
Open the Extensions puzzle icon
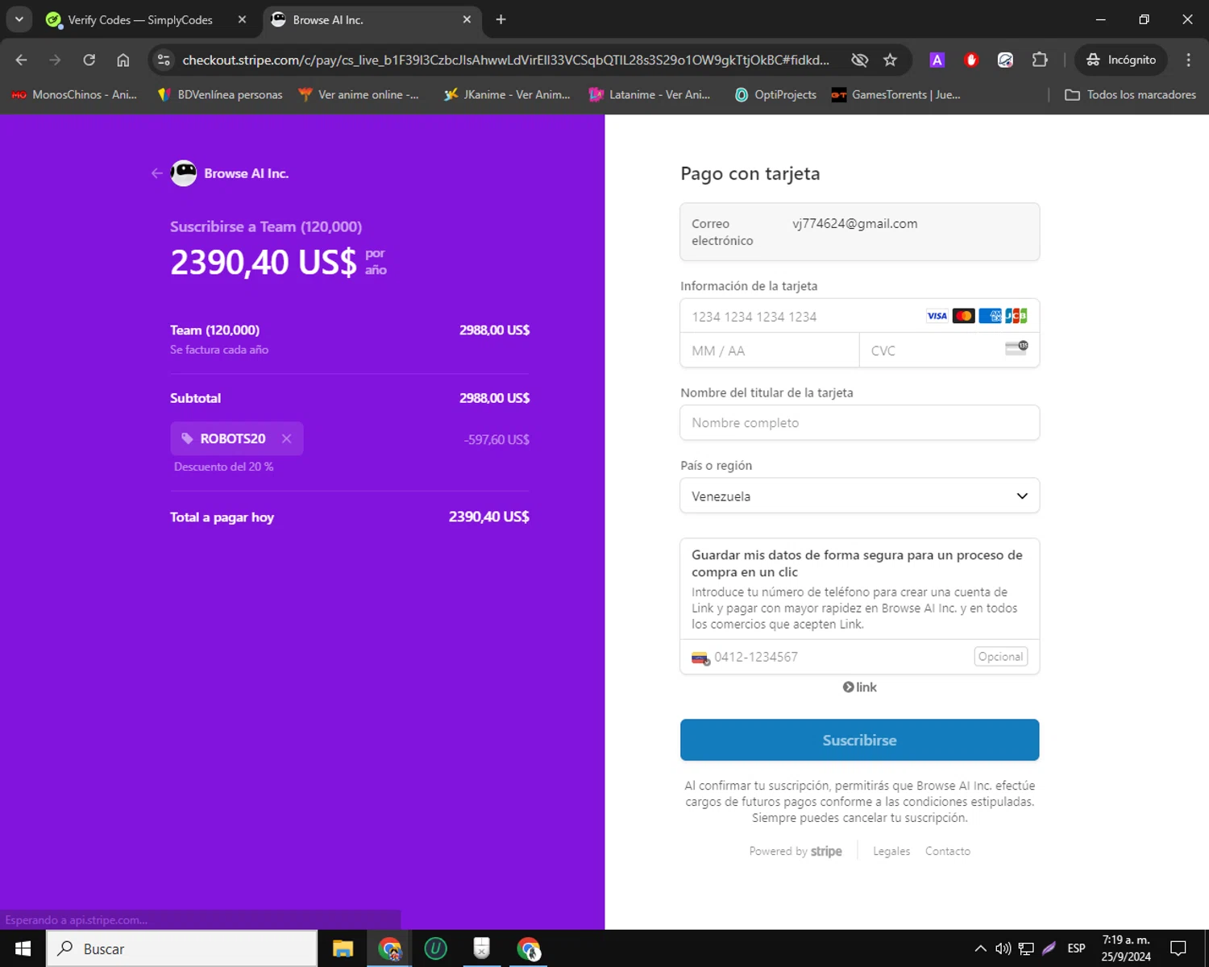point(1040,60)
